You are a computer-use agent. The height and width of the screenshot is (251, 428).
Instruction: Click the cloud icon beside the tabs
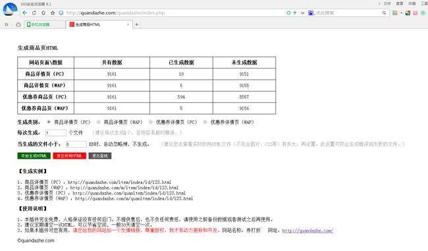click(18, 24)
